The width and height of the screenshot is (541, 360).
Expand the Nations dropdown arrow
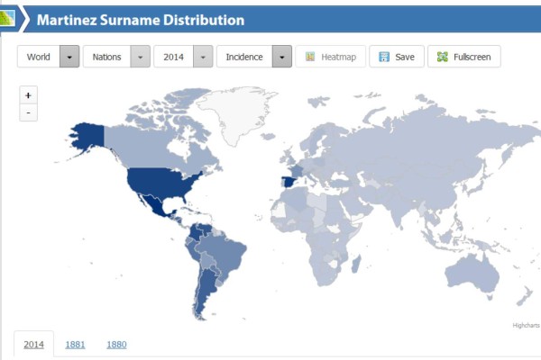pos(140,57)
